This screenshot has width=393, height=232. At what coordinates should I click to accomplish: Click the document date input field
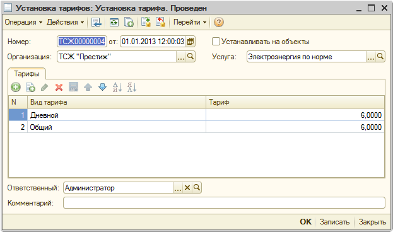[x=153, y=42]
